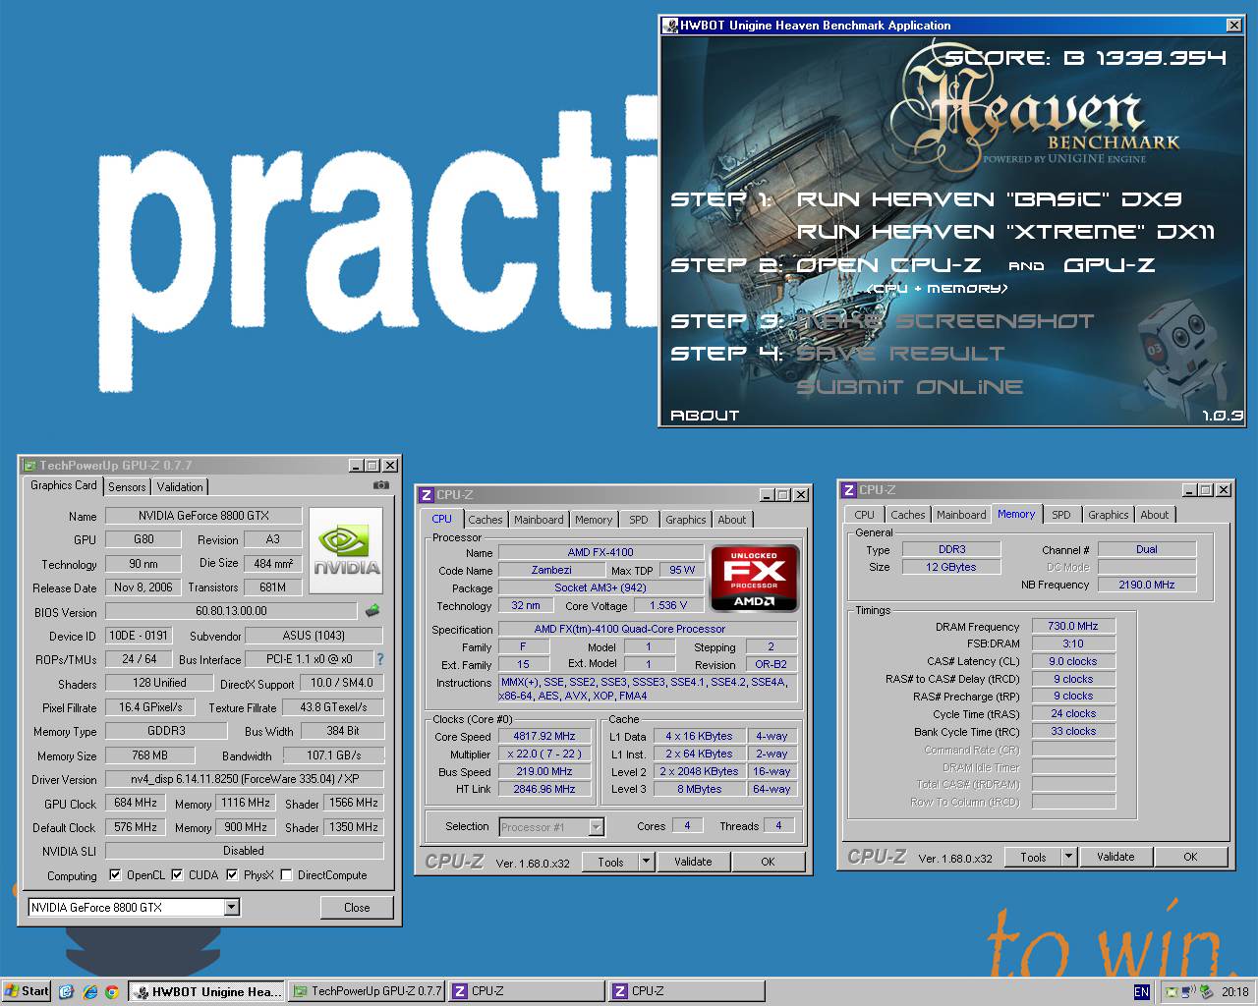This screenshot has height=1006, width=1258.
Task: Open SPD tab in CPU-Z Memory window
Action: click(1061, 515)
